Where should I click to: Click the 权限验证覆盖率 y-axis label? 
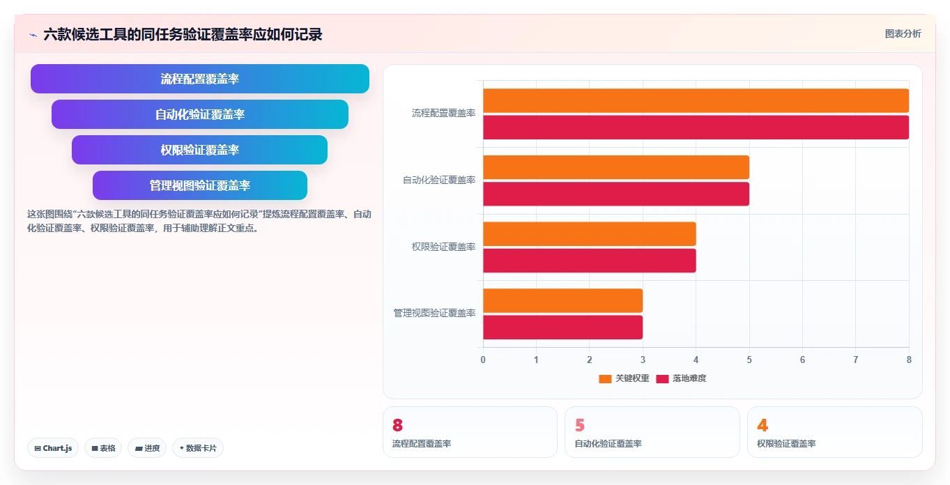pyautogui.click(x=443, y=247)
